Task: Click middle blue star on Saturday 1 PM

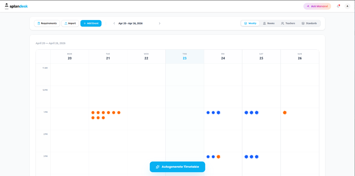Action: tap(251, 113)
